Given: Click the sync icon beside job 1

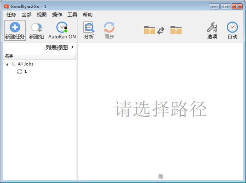Looking at the screenshot, I should point(20,72).
